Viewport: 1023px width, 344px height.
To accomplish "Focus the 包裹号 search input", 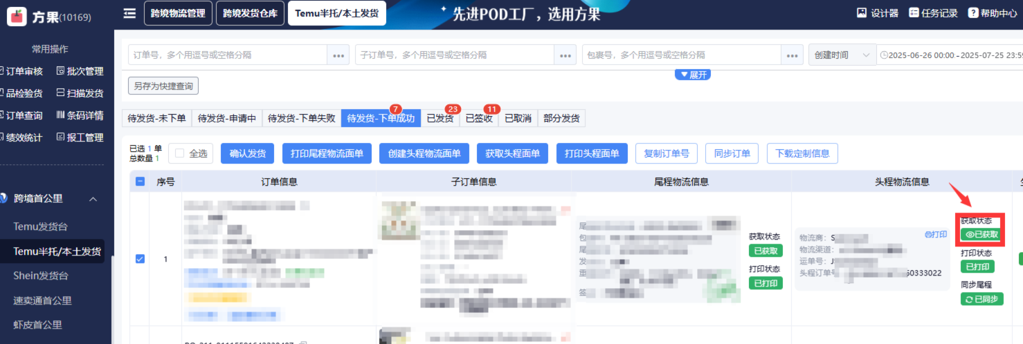I will (x=682, y=55).
